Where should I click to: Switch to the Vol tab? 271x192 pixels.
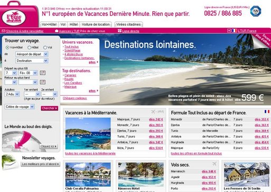pos(63,24)
